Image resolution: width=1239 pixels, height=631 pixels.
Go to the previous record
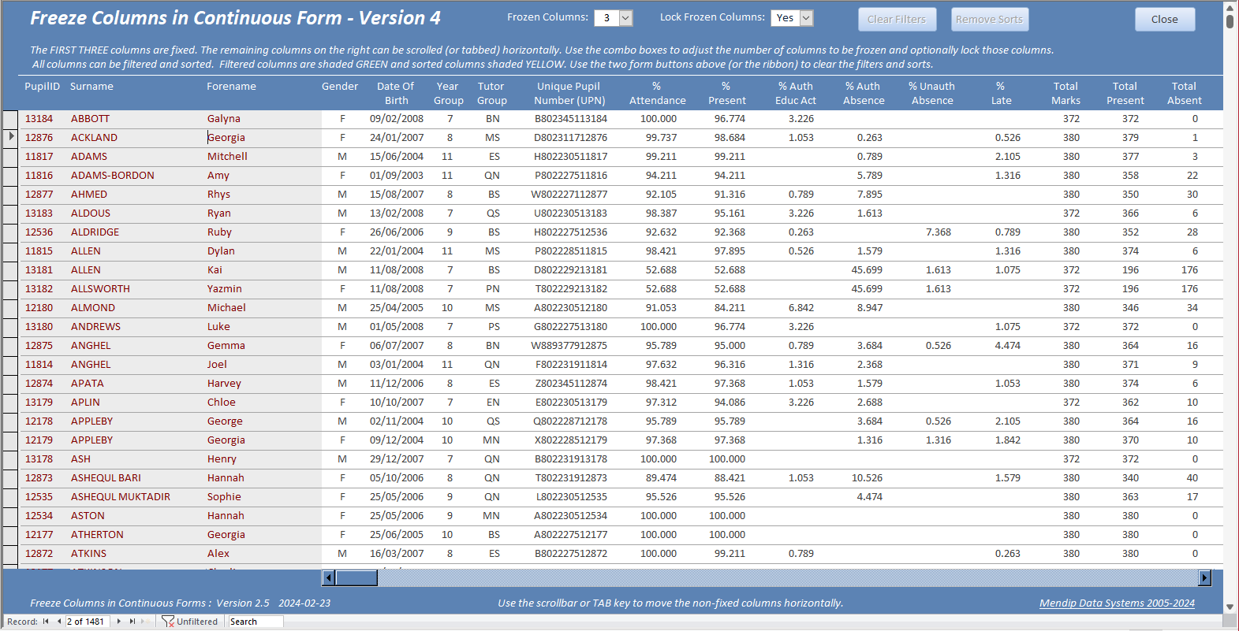click(59, 622)
